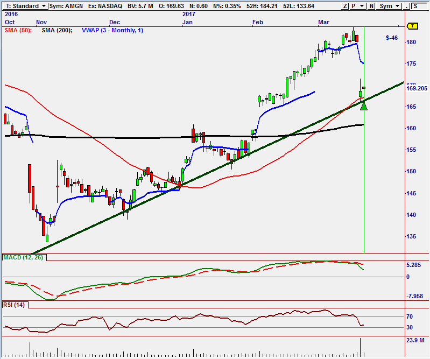
Task: Click the 180 price axis label
Action: click(411, 42)
